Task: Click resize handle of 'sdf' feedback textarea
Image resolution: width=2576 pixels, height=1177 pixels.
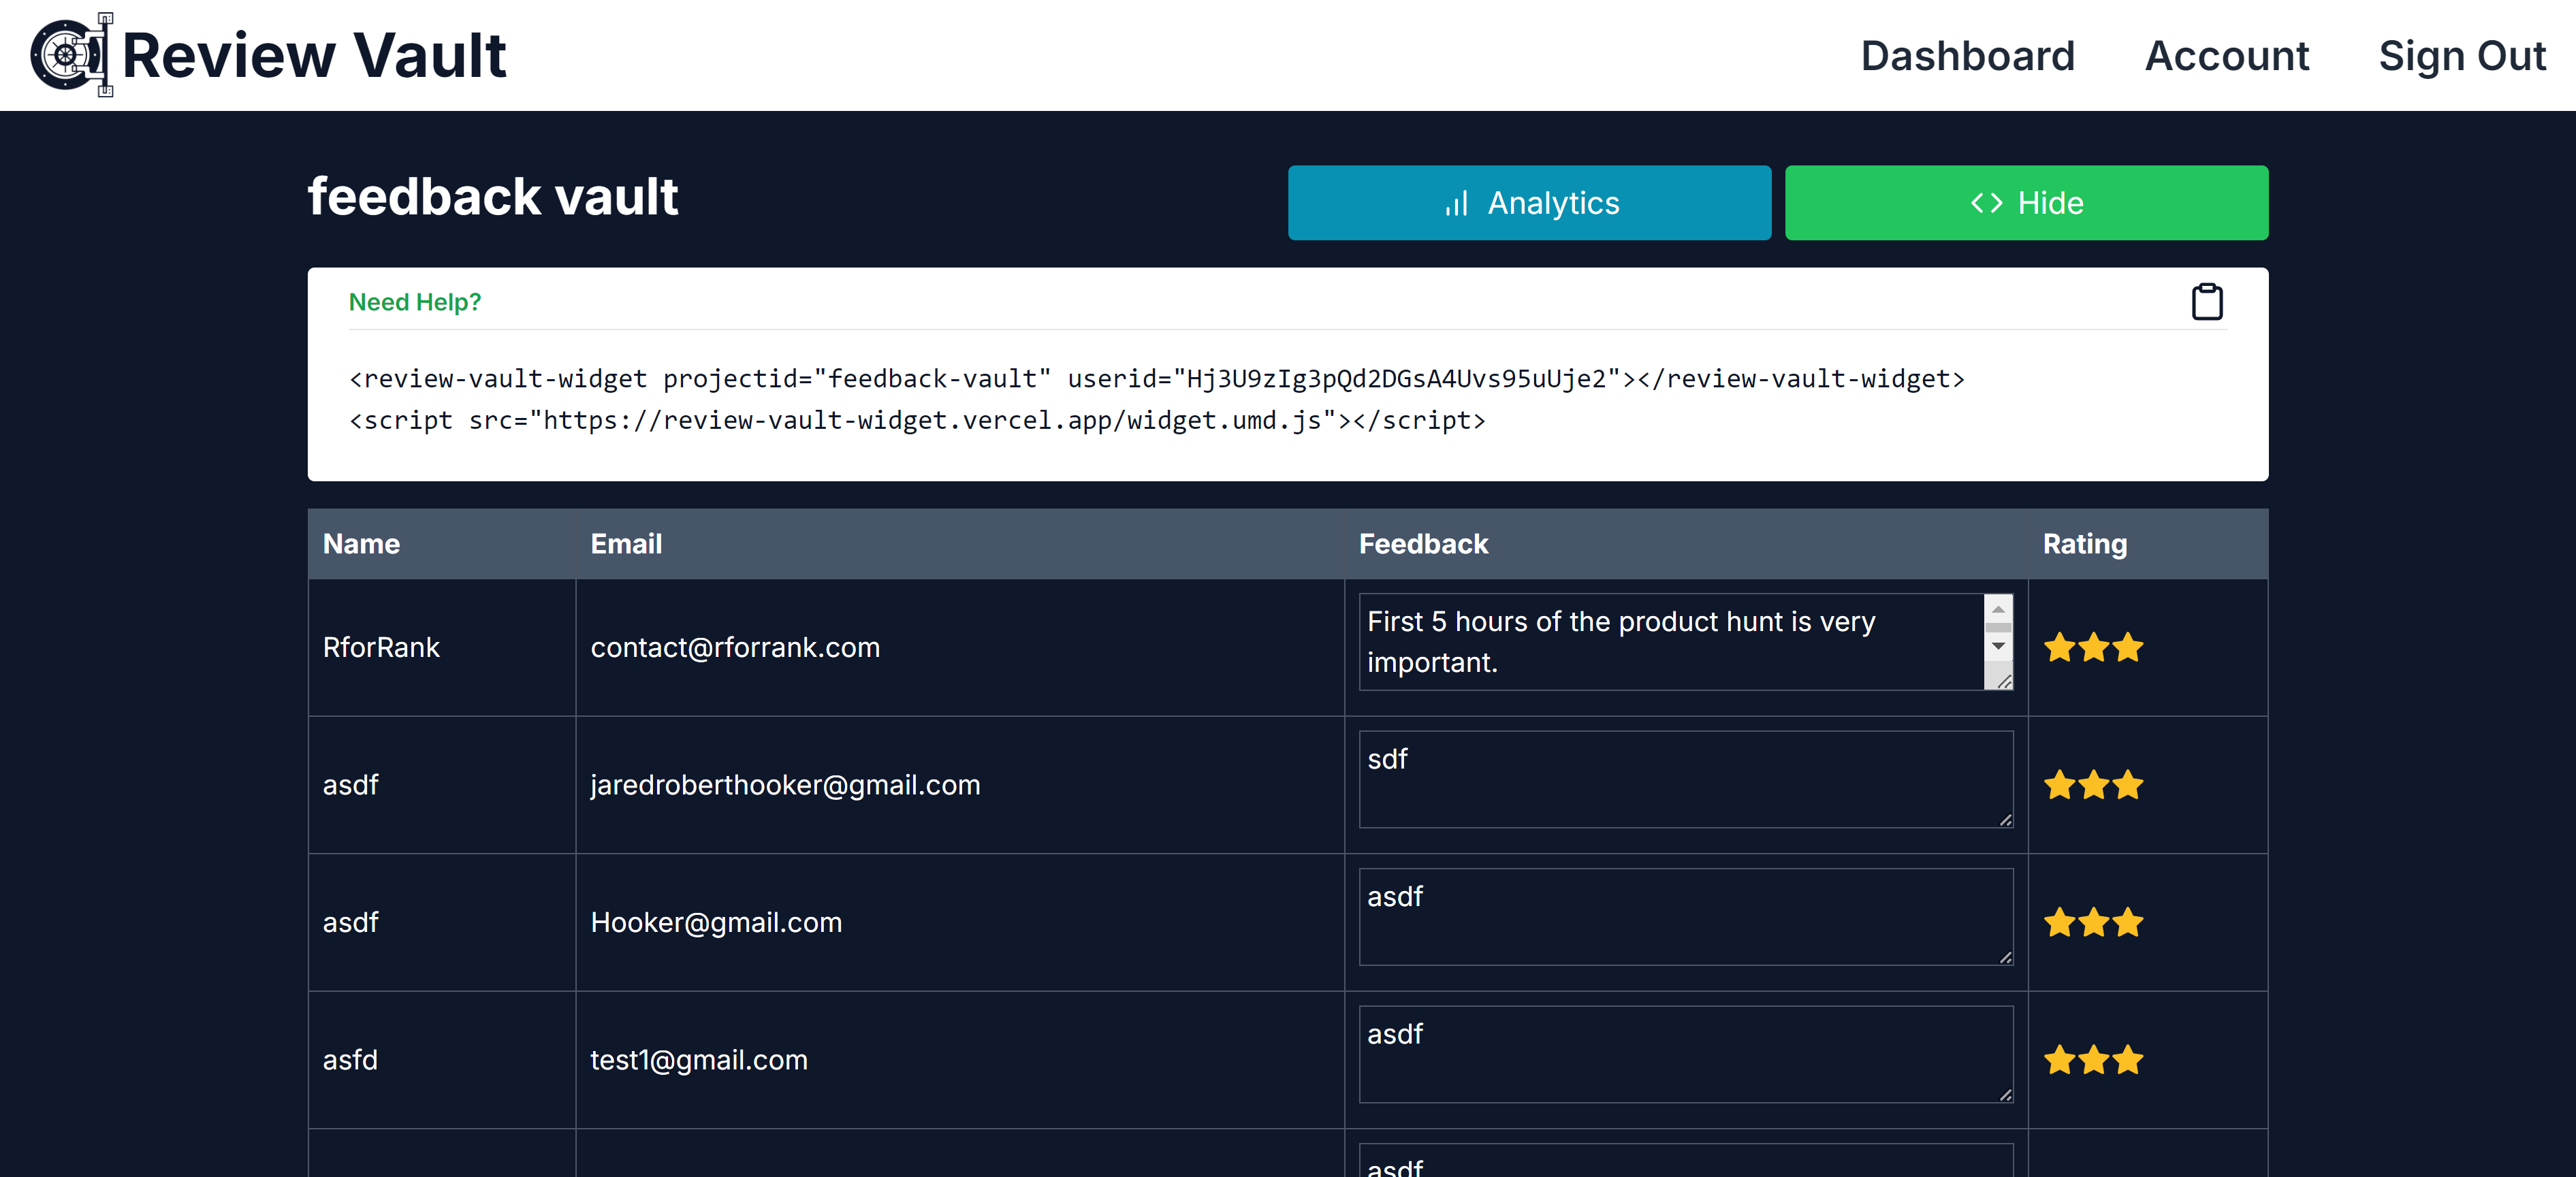Action: (2005, 820)
